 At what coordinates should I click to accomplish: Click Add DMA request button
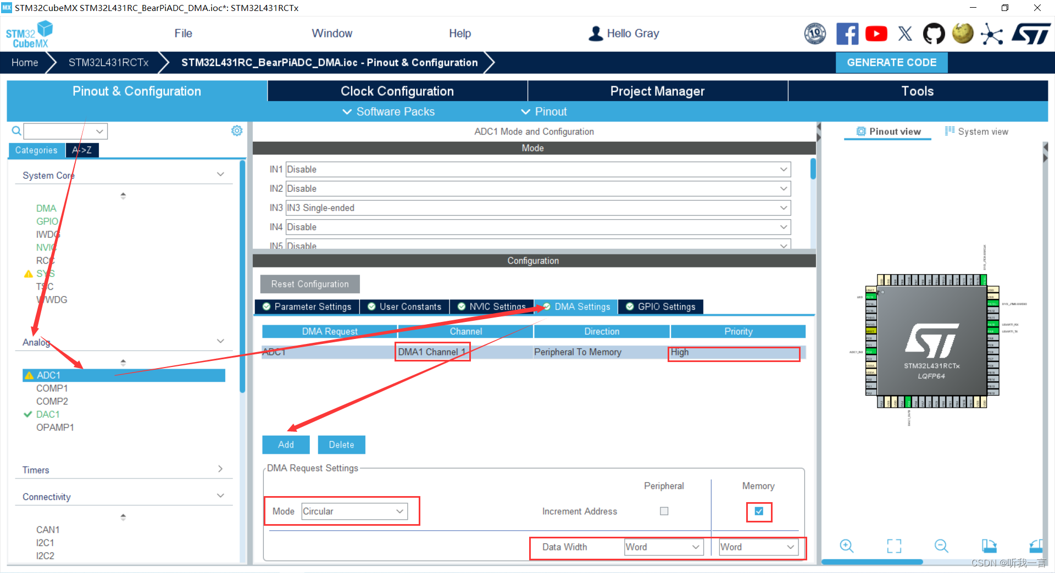pyautogui.click(x=286, y=444)
